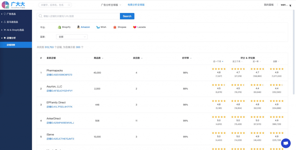
Task: Click the Asurion, LLC store name
Action: [x=54, y=86]
